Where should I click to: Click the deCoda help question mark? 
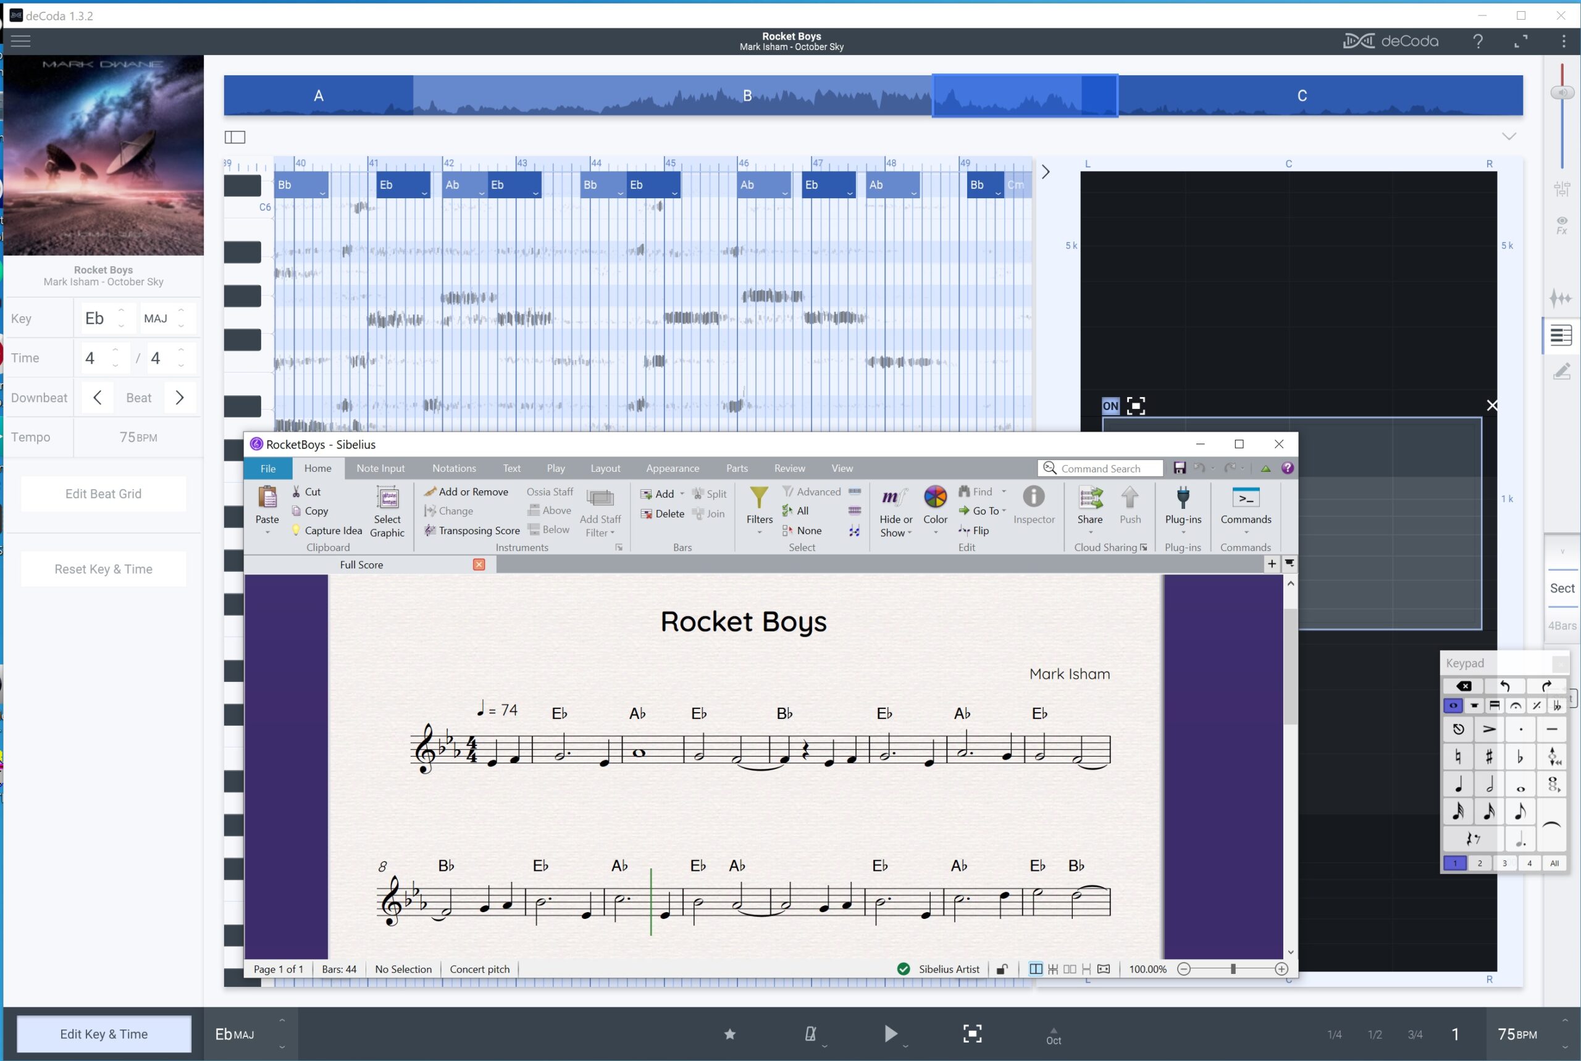(1478, 41)
